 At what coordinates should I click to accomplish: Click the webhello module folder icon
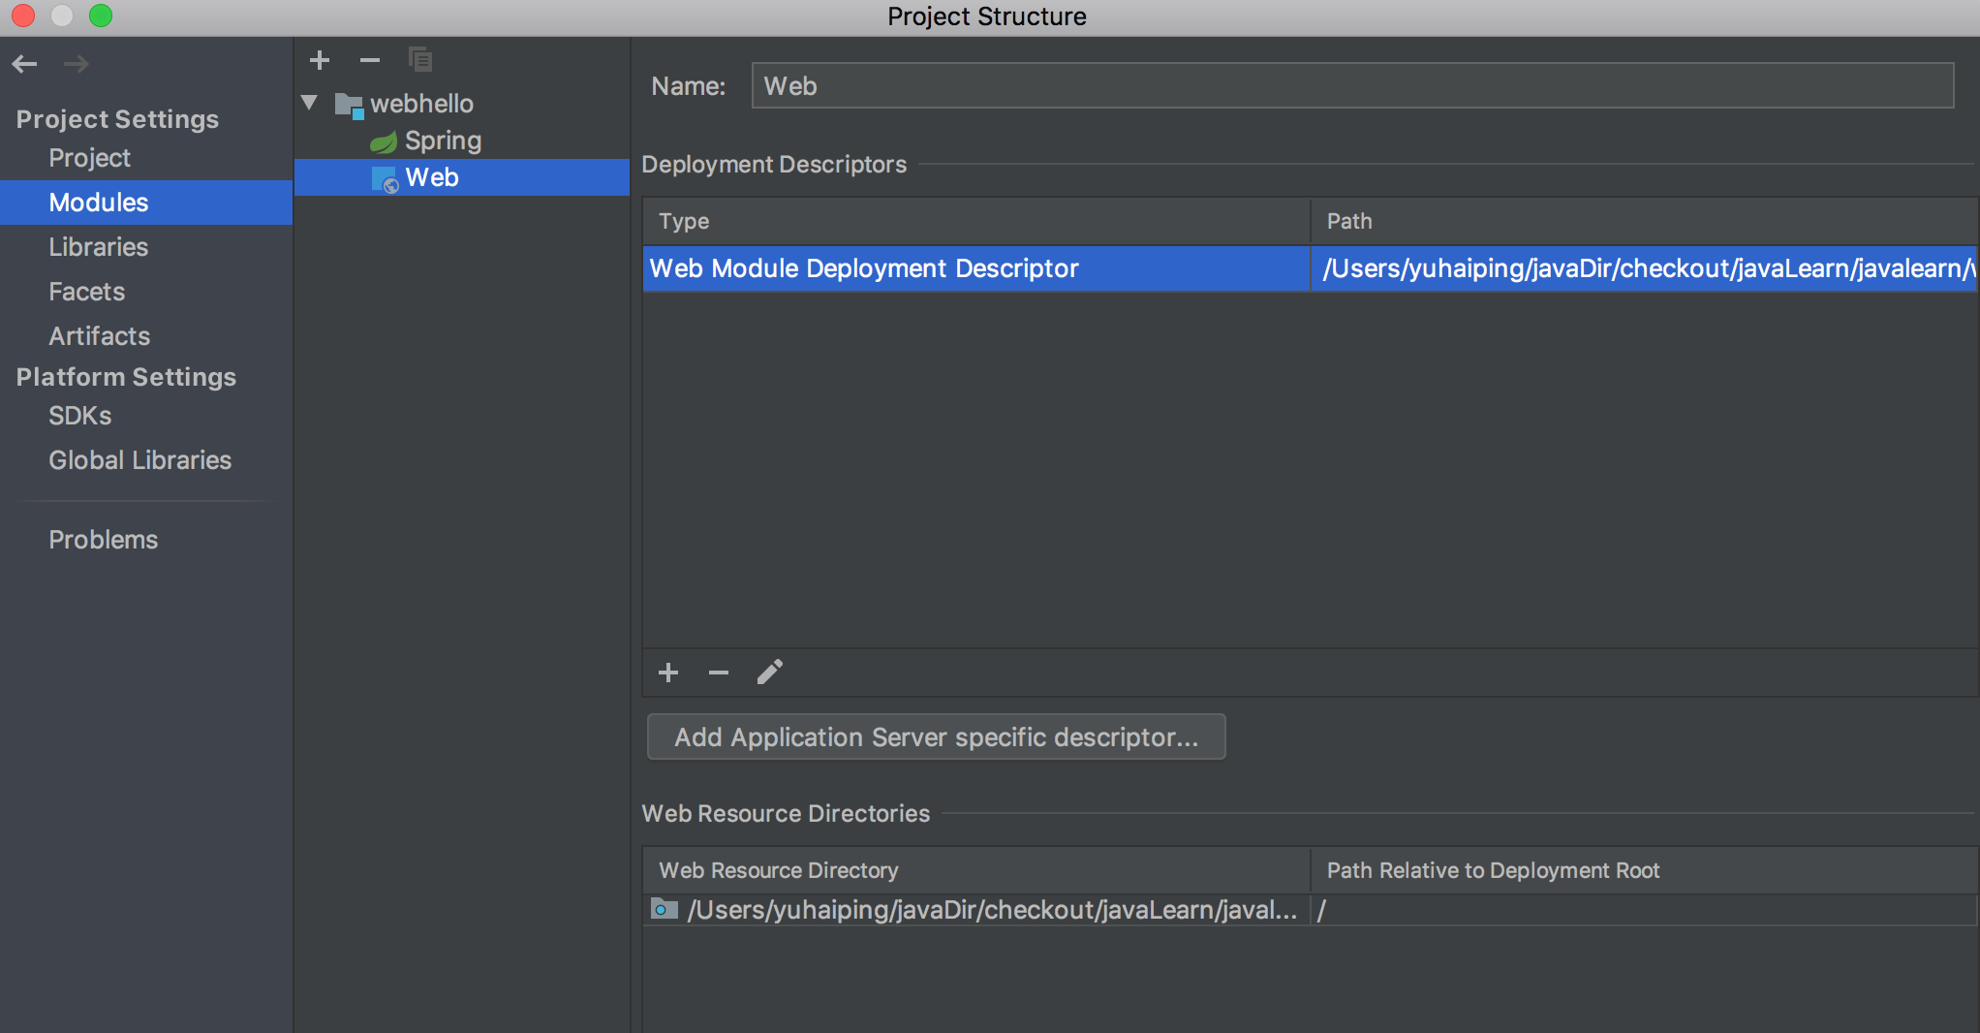pyautogui.click(x=349, y=105)
